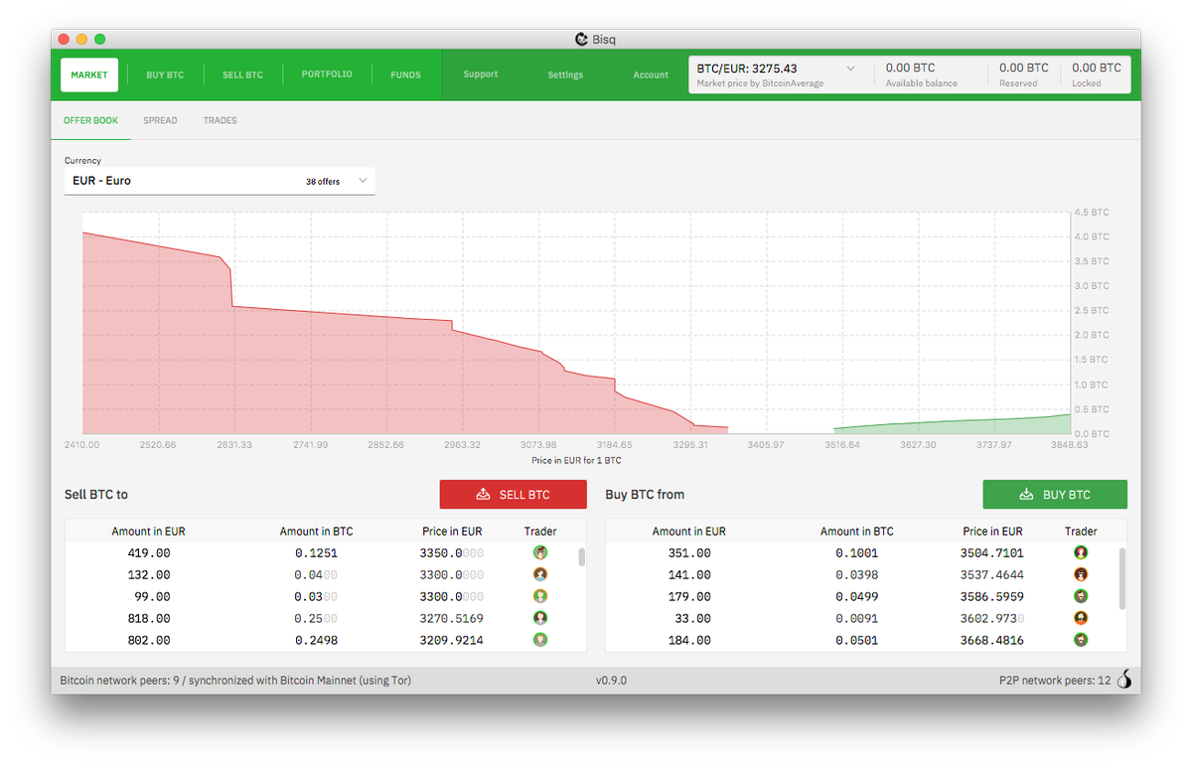Click the 0.1251 BTC amount cell
Viewport: 1192px width, 767px height.
click(316, 553)
